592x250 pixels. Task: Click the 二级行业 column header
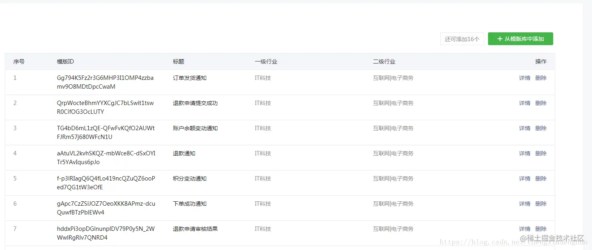coord(384,62)
